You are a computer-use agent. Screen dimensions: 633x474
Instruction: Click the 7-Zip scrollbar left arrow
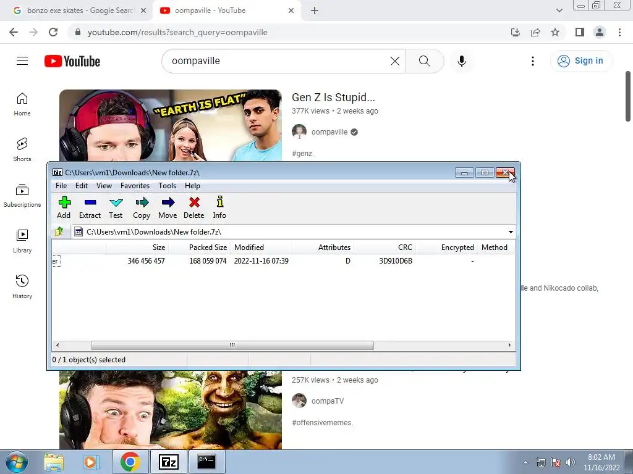click(57, 346)
